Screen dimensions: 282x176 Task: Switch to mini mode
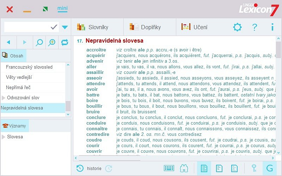[x=62, y=9]
